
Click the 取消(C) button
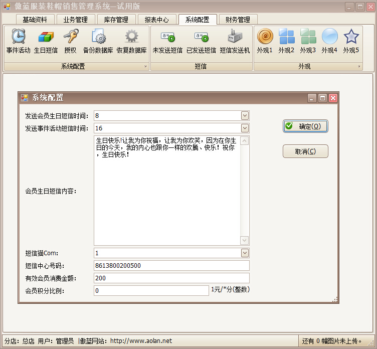tap(305, 151)
